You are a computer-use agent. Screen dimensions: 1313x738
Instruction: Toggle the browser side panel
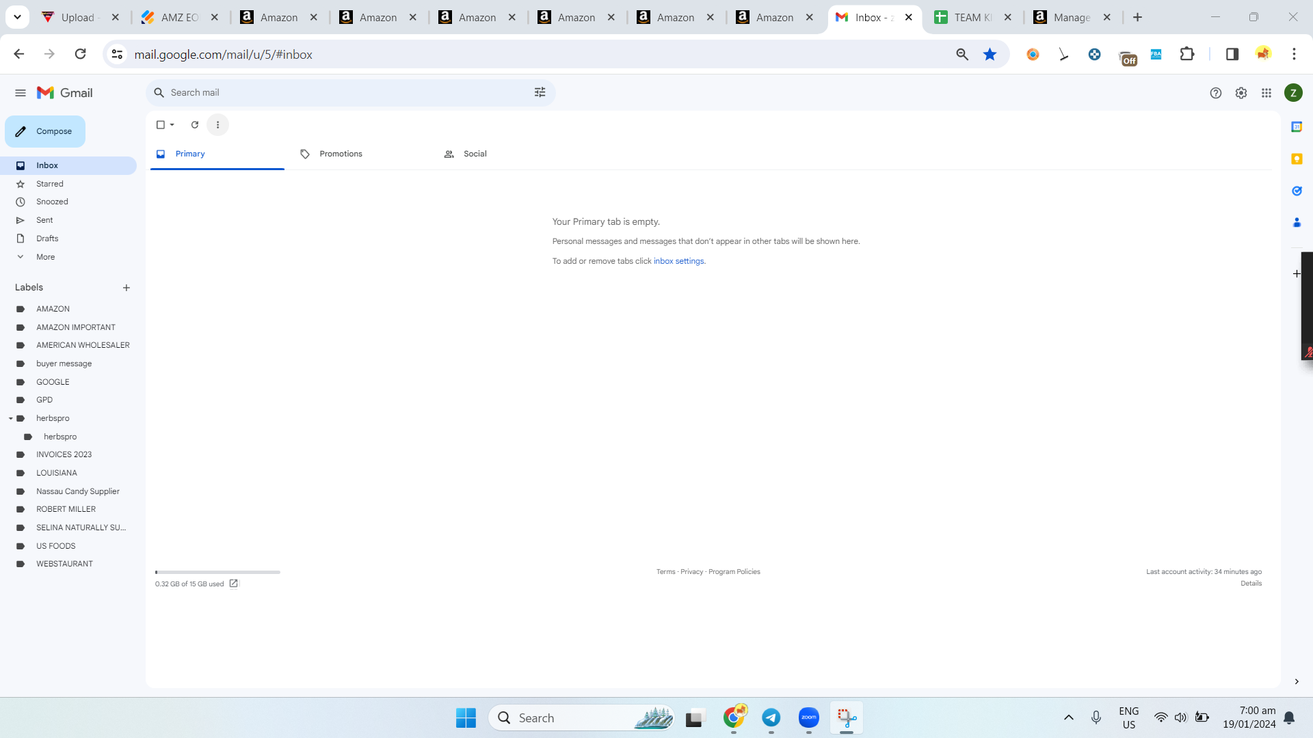1232,55
